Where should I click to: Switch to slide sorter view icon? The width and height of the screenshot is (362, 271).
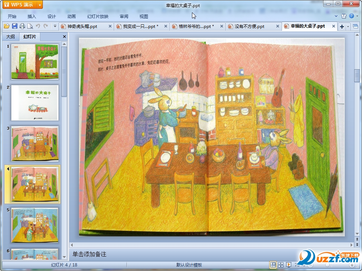point(281,265)
